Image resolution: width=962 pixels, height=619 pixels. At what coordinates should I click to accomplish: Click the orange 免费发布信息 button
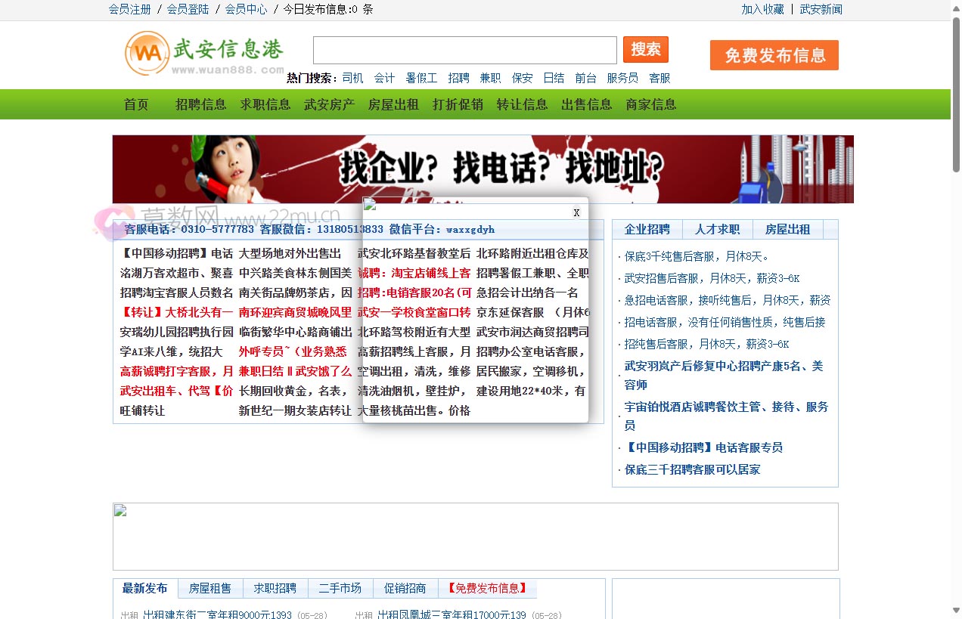(774, 54)
